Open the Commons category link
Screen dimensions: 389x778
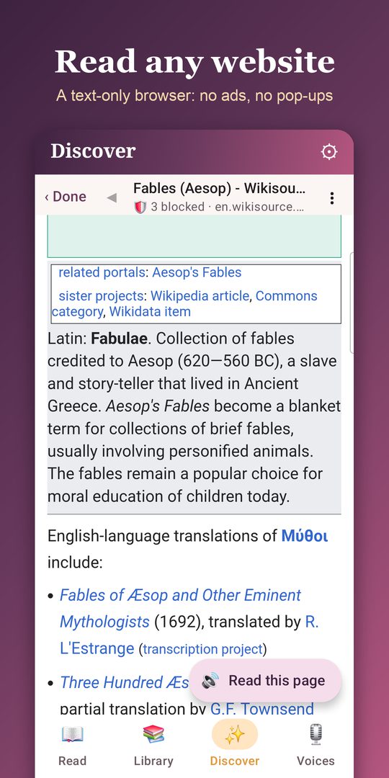[x=184, y=304]
